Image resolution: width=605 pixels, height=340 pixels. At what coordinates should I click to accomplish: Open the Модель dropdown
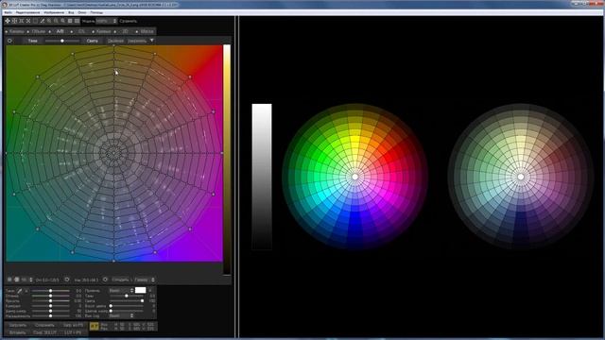tap(107, 21)
